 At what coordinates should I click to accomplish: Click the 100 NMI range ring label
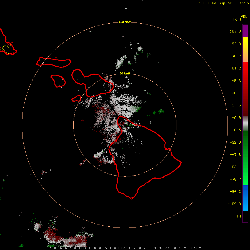pos(125,22)
